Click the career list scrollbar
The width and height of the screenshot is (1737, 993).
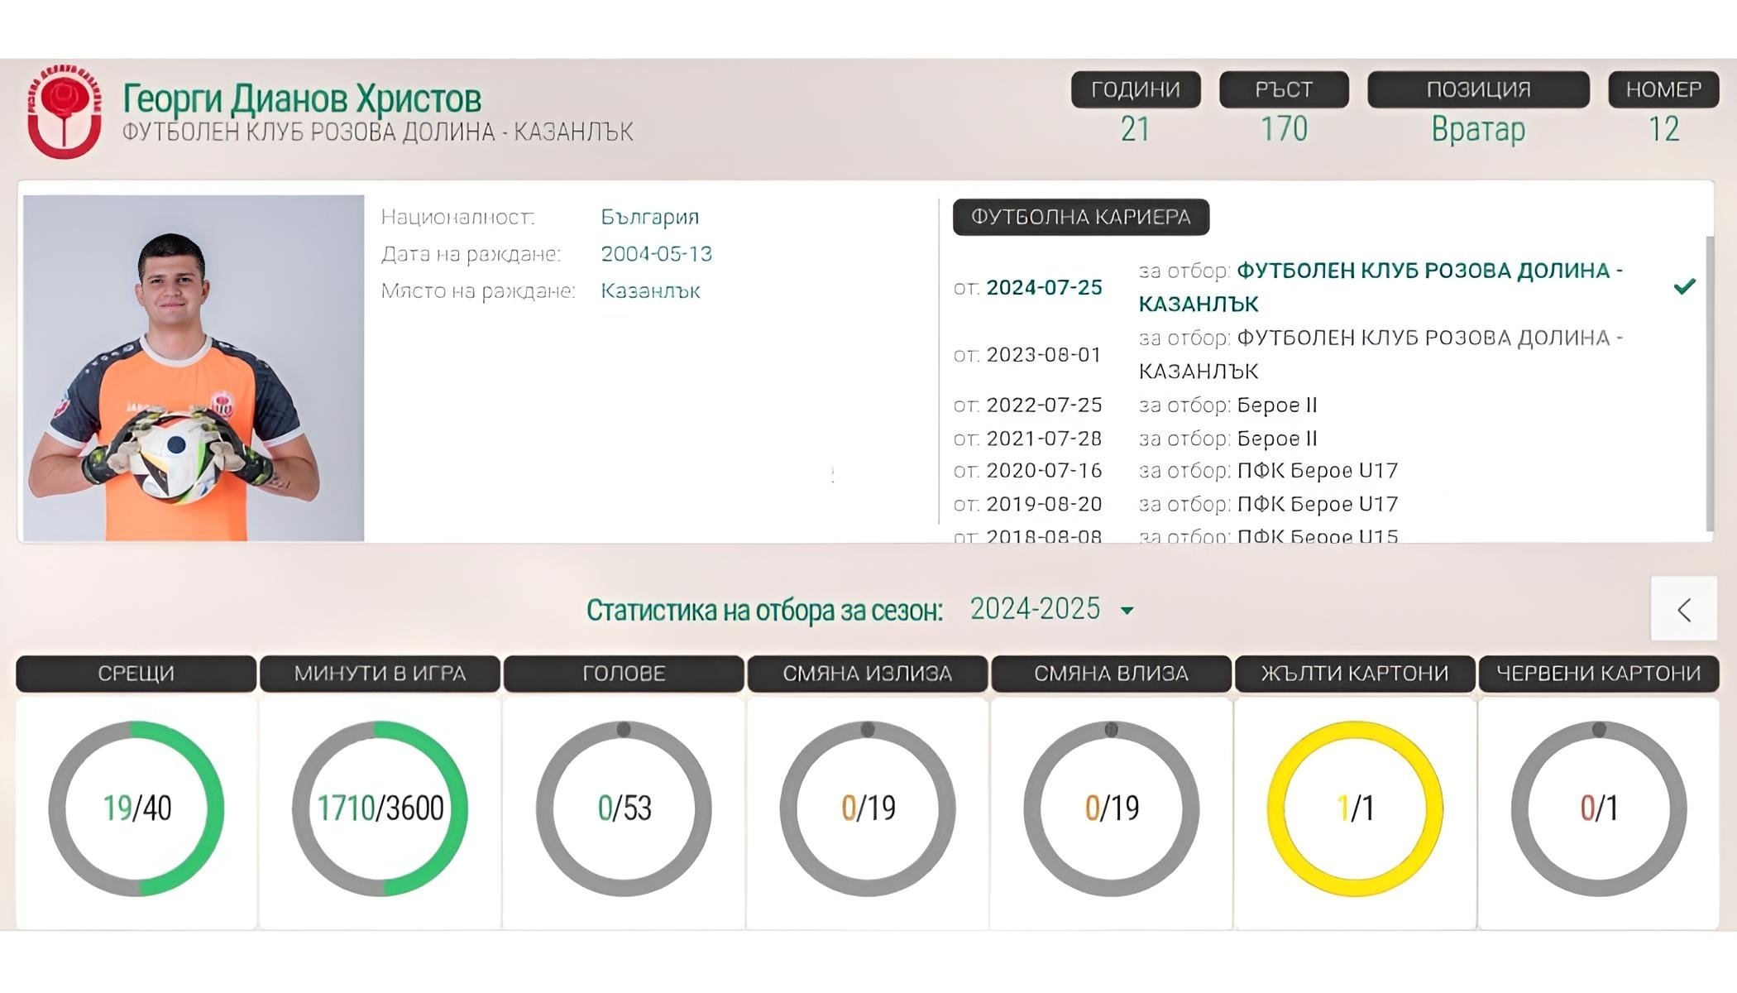1710,384
